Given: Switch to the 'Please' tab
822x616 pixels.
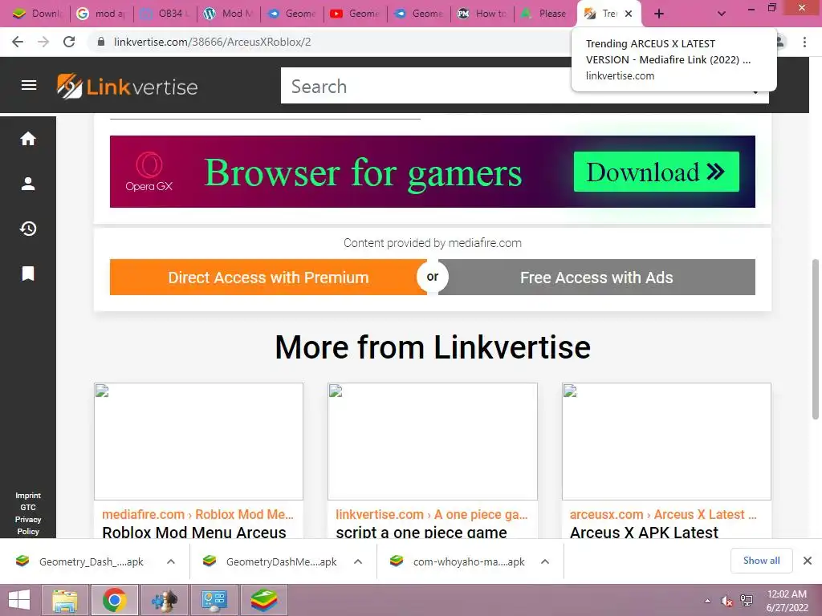Looking at the screenshot, I should [545, 14].
